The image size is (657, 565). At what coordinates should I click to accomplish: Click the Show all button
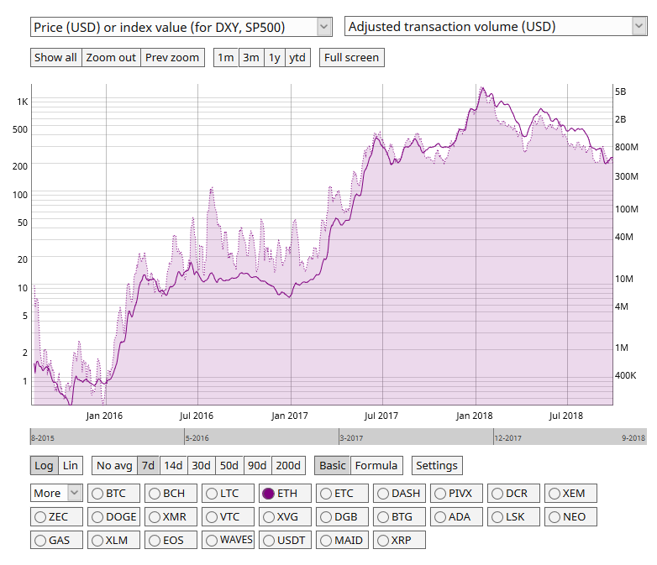pyautogui.click(x=55, y=58)
